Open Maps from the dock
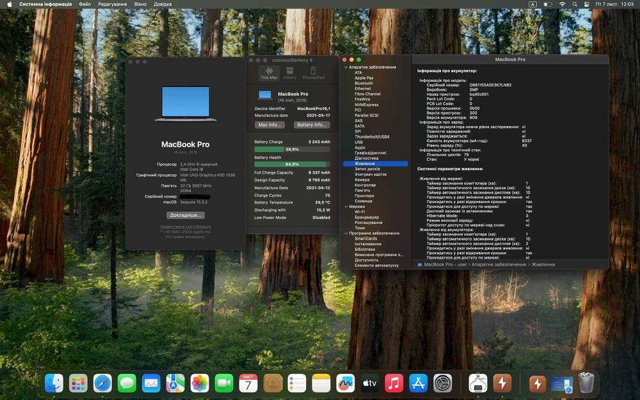 175,383
